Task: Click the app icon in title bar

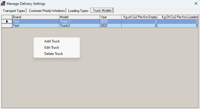Action: tap(3, 3)
